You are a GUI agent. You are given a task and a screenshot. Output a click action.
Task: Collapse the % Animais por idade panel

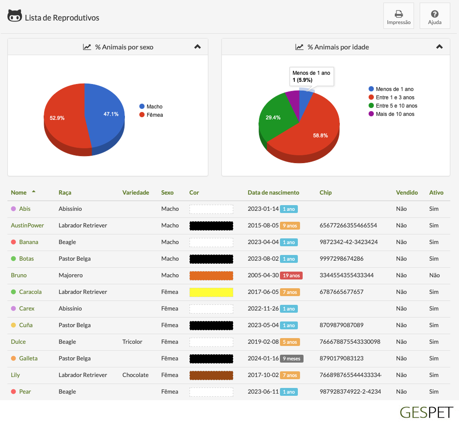click(439, 47)
